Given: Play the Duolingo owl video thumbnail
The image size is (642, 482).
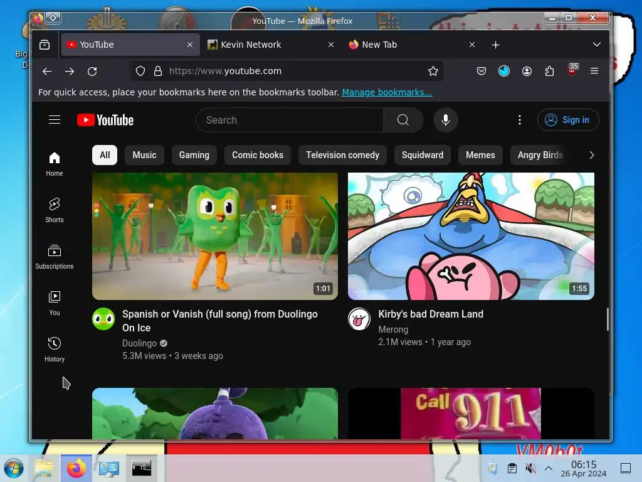Looking at the screenshot, I should [215, 236].
